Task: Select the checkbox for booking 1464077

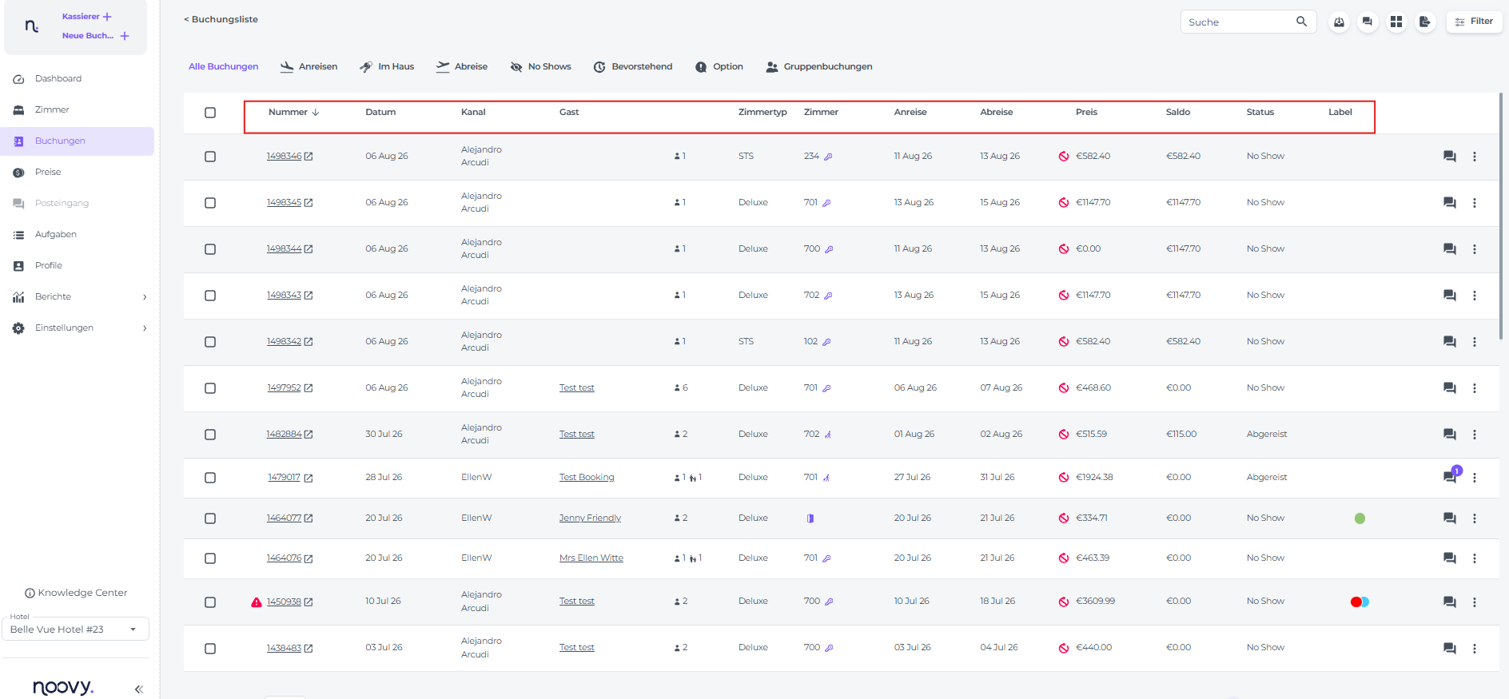Action: click(210, 518)
